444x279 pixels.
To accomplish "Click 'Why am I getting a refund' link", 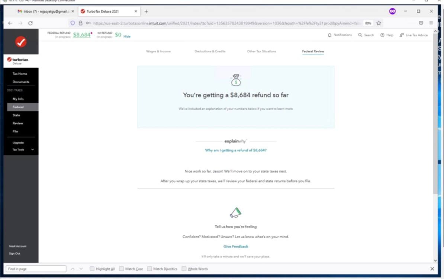I will [236, 150].
